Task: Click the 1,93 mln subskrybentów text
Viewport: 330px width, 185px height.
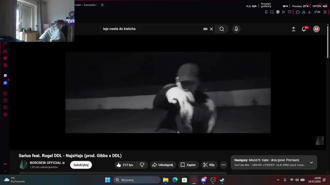Action: [x=44, y=167]
